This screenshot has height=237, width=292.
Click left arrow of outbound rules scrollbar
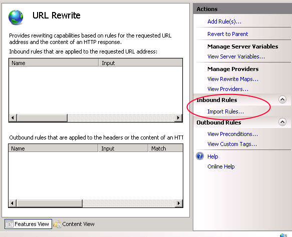13,203
